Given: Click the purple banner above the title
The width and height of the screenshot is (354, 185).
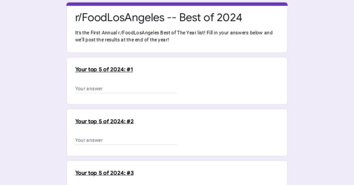Looking at the screenshot, I should coord(177,3).
